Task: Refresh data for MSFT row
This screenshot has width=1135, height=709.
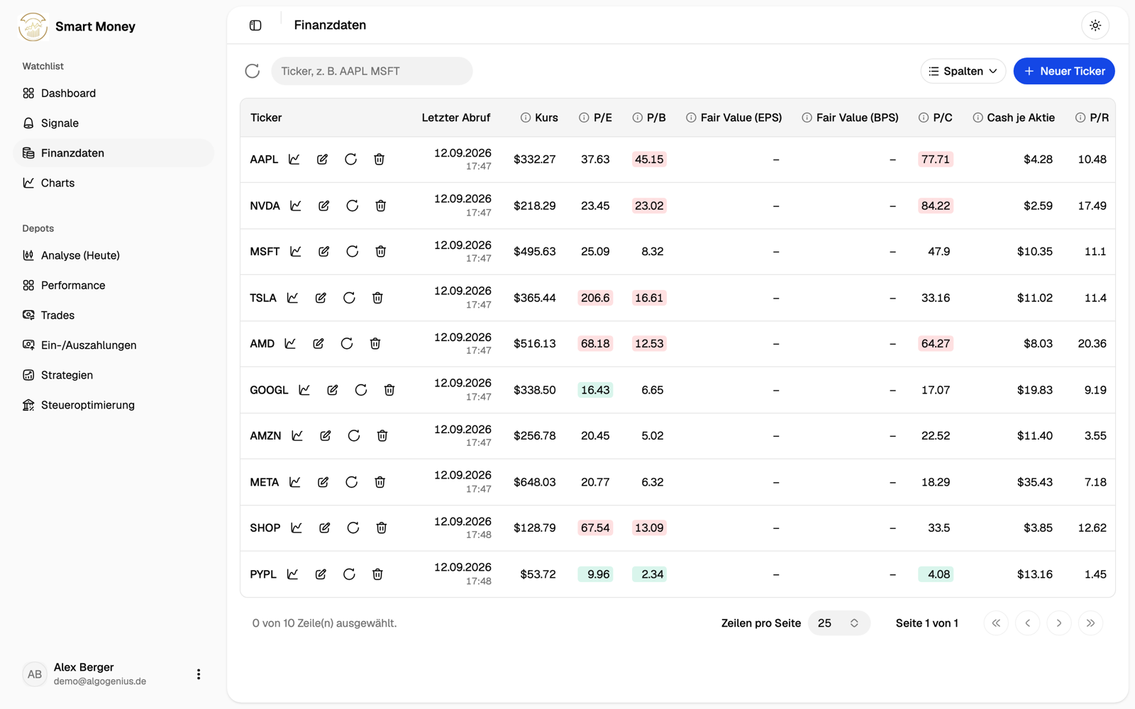Action: (353, 252)
